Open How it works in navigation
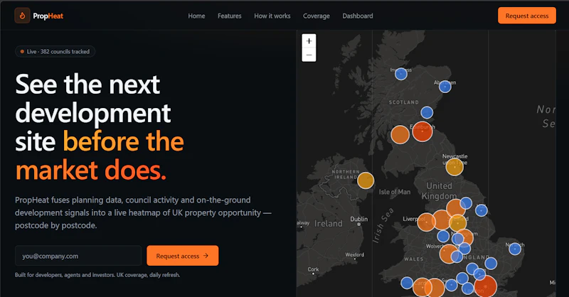 pos(272,16)
